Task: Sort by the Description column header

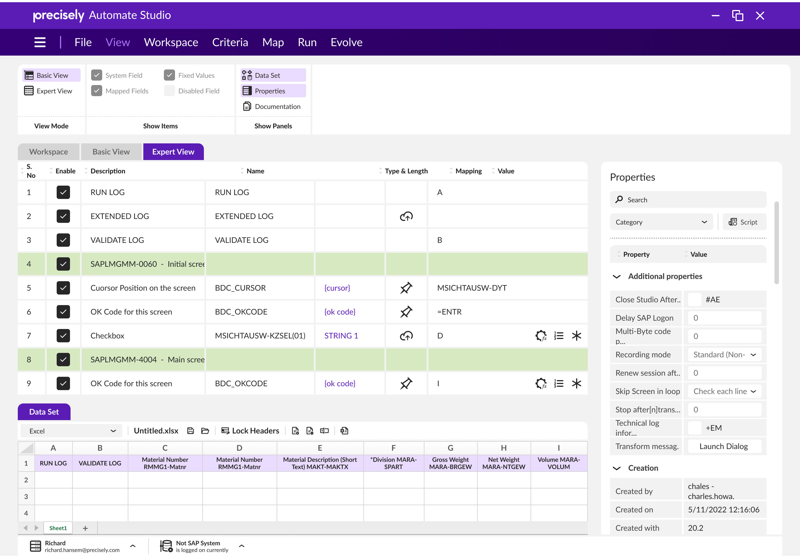Action: click(x=107, y=171)
